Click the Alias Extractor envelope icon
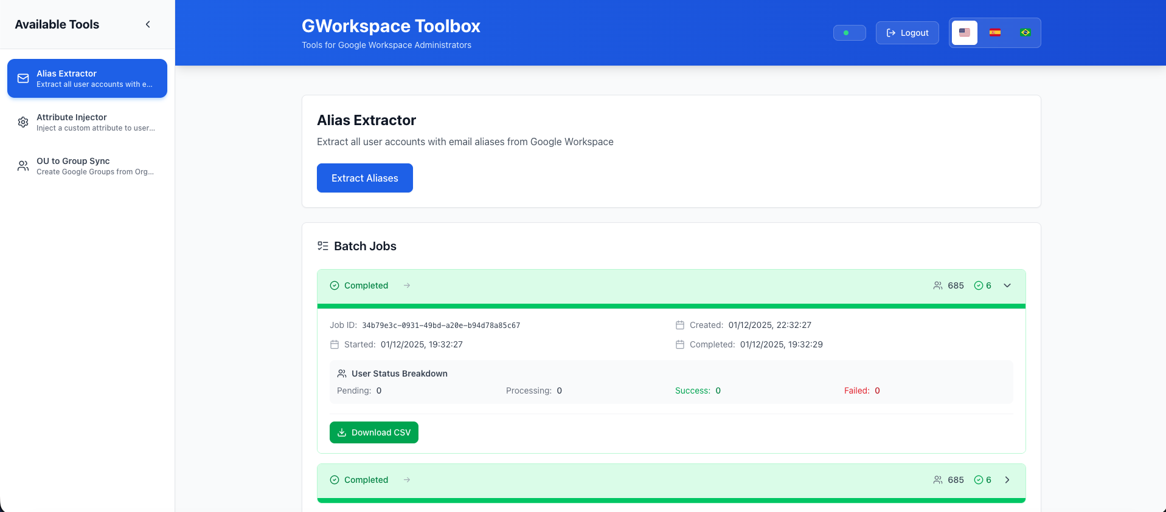Screen dimensions: 1166x512 coord(23,78)
